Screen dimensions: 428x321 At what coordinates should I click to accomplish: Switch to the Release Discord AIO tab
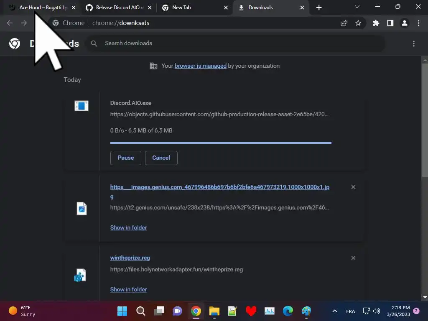pyautogui.click(x=118, y=8)
